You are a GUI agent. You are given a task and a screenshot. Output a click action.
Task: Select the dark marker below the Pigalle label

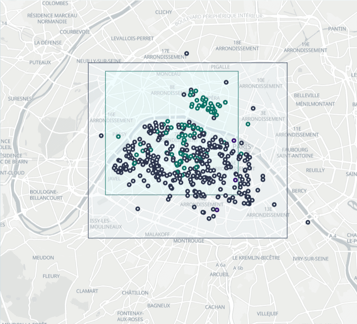(226, 82)
